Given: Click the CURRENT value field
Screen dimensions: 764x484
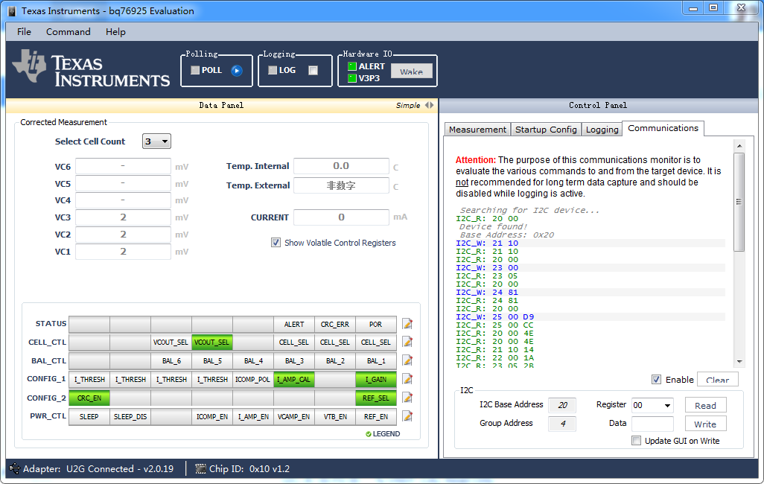Looking at the screenshot, I should (341, 217).
